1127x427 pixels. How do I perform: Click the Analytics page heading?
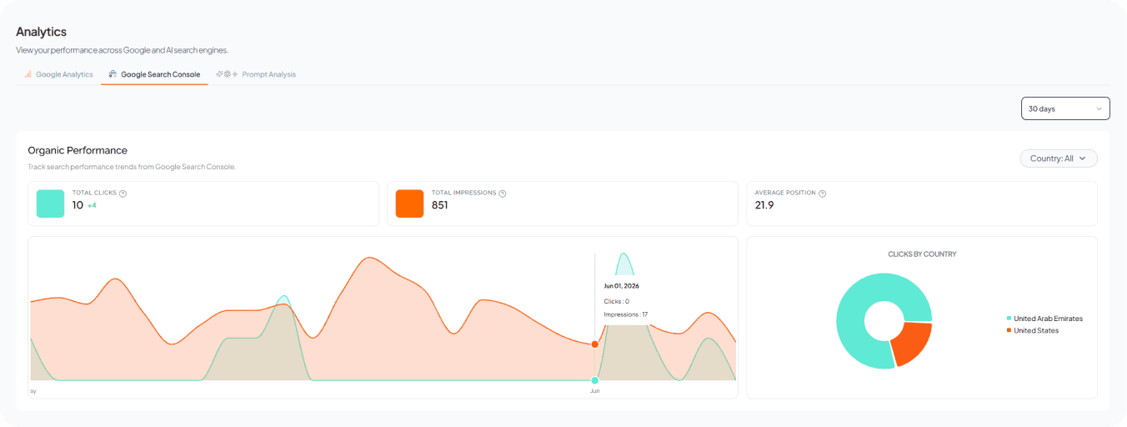click(x=41, y=32)
